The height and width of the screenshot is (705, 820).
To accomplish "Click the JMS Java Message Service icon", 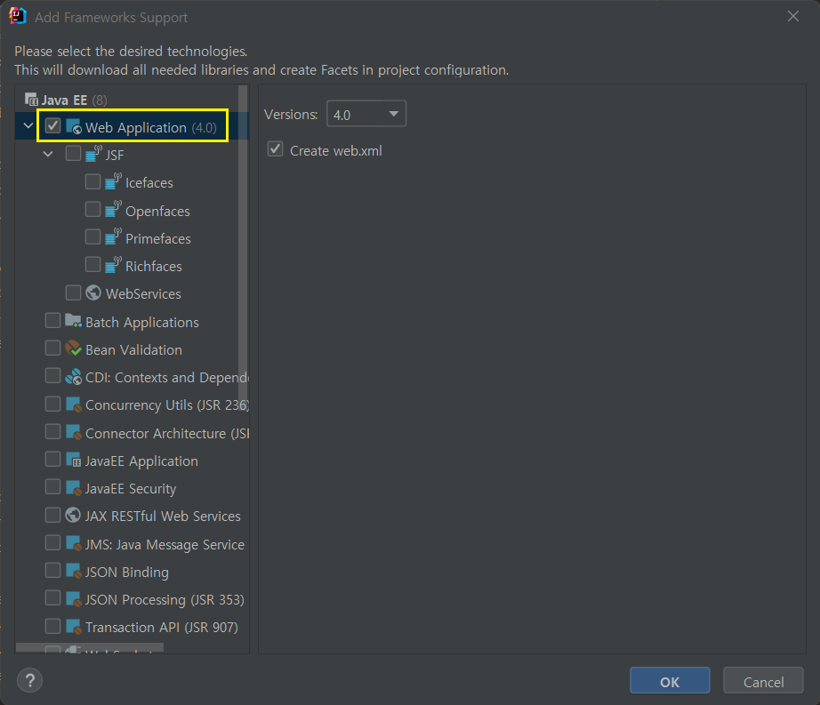I will 73,543.
